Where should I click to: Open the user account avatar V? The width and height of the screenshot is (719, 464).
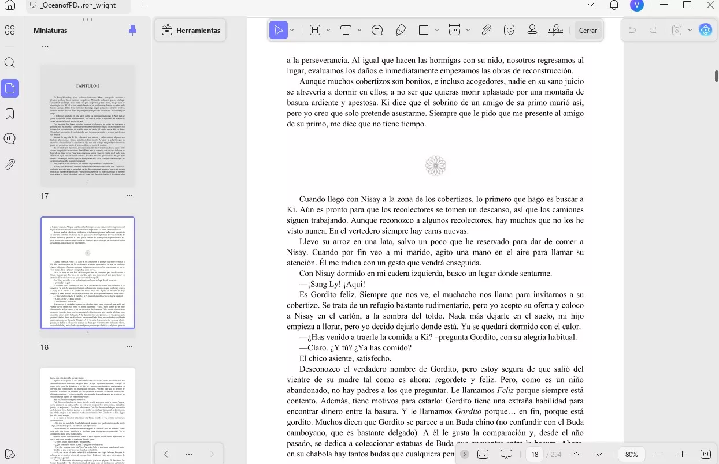point(637,5)
